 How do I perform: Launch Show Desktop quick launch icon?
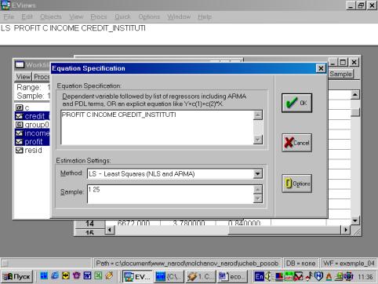tap(44, 275)
